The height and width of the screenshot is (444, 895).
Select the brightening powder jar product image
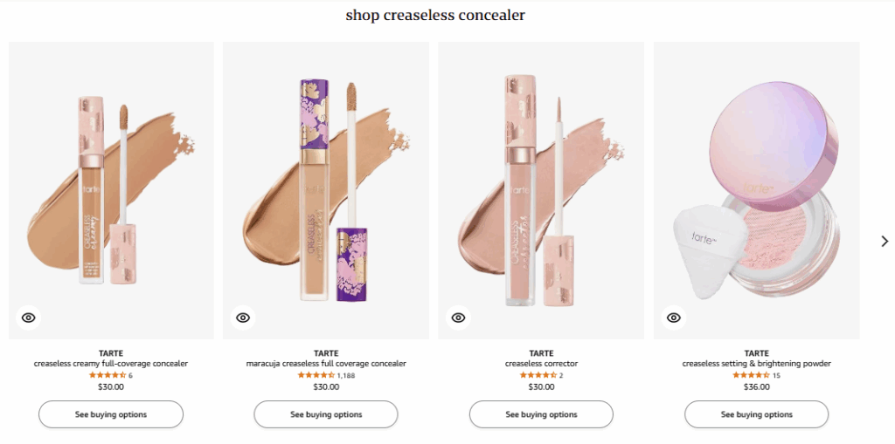[x=756, y=190]
